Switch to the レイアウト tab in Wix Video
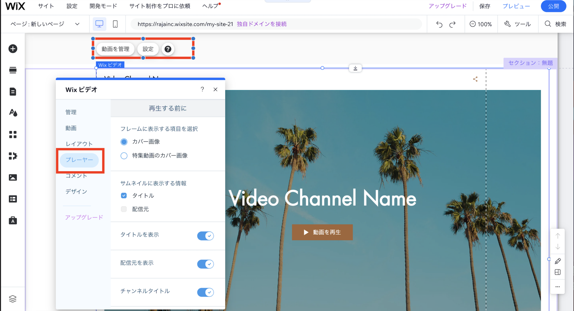This screenshot has height=311, width=574. click(x=79, y=143)
